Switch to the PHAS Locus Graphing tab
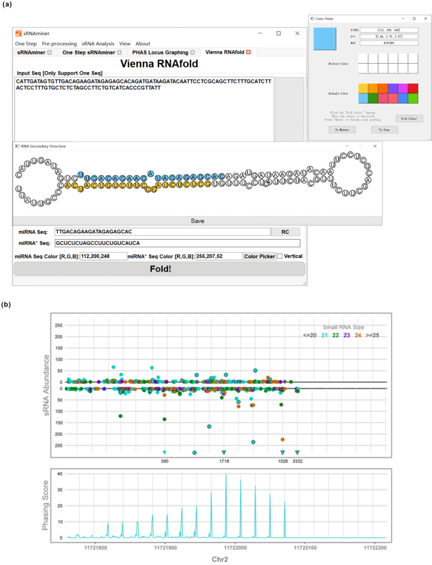 [x=160, y=53]
